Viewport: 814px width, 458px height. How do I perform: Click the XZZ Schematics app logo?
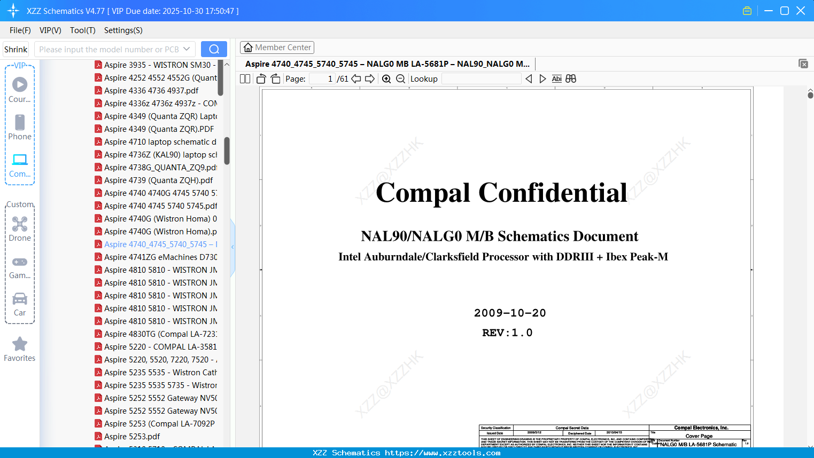click(13, 11)
